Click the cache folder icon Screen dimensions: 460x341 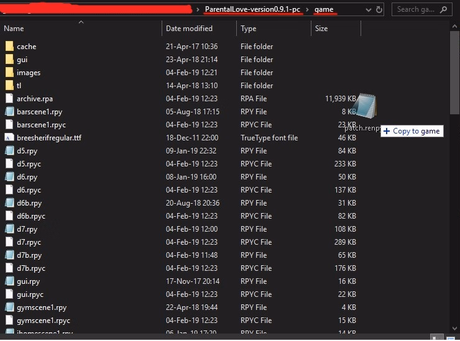pyautogui.click(x=9, y=47)
